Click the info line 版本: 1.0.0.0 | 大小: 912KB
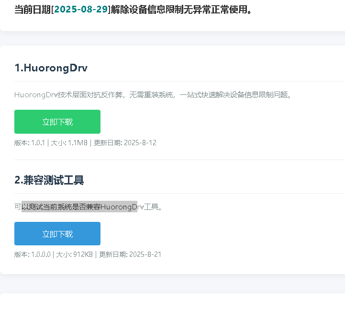 click(88, 254)
